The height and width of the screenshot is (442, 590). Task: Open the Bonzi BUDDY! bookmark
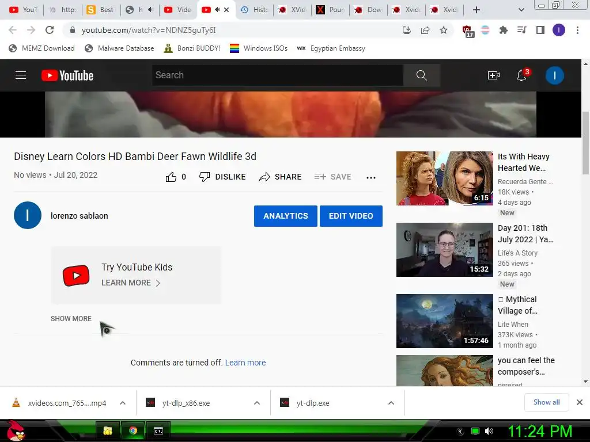point(192,48)
